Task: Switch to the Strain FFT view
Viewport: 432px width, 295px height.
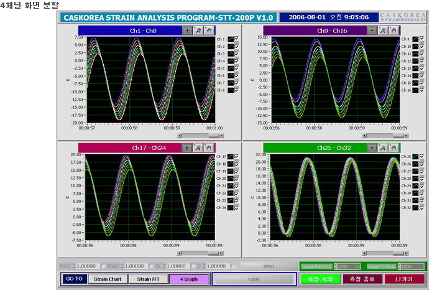Action: (148, 279)
